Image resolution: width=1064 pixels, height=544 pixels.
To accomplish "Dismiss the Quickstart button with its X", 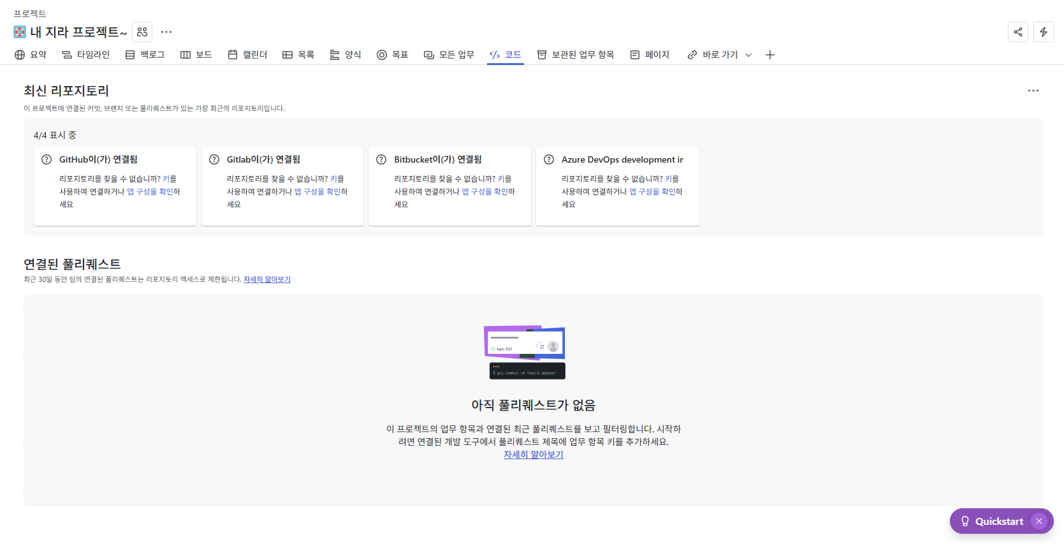I will pos(1039,521).
